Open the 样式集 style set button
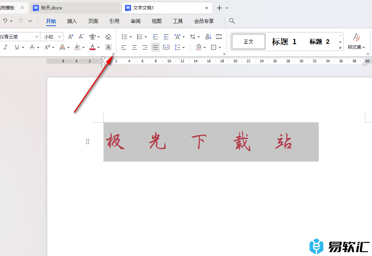The width and height of the screenshot is (372, 256). (x=357, y=41)
